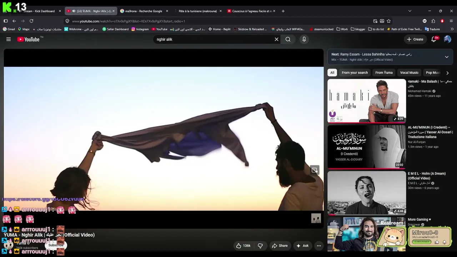Open YouTube notifications bell
This screenshot has width=457, height=257.
point(434,39)
